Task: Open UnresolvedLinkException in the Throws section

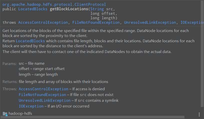Action: [45, 100]
